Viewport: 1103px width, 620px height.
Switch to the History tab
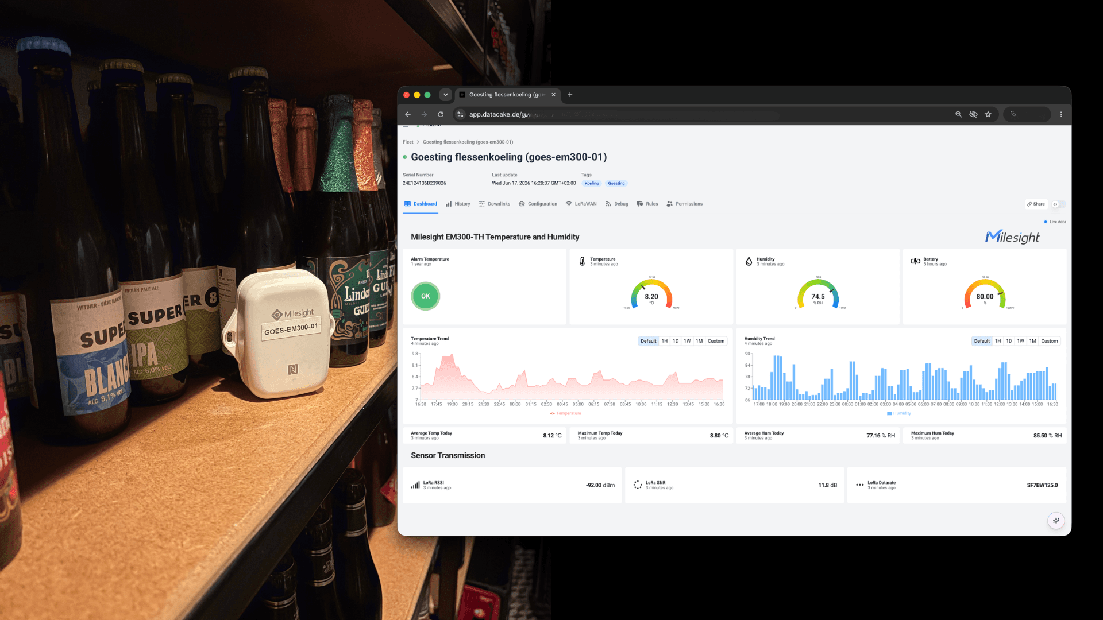[458, 204]
